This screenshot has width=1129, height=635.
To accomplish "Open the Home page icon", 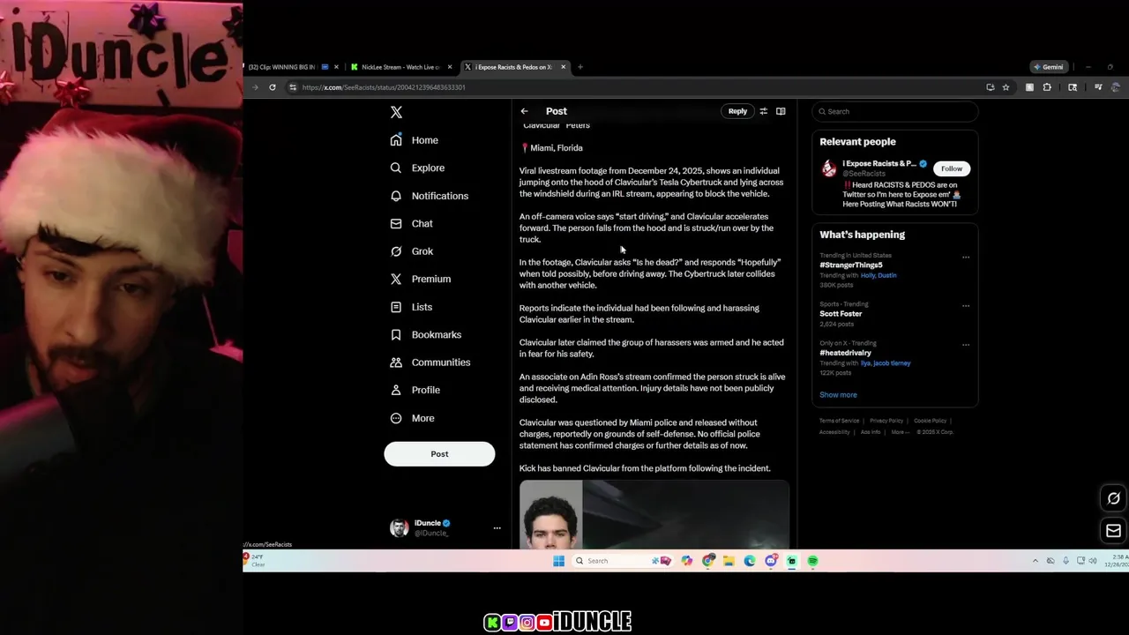I will coord(396,140).
